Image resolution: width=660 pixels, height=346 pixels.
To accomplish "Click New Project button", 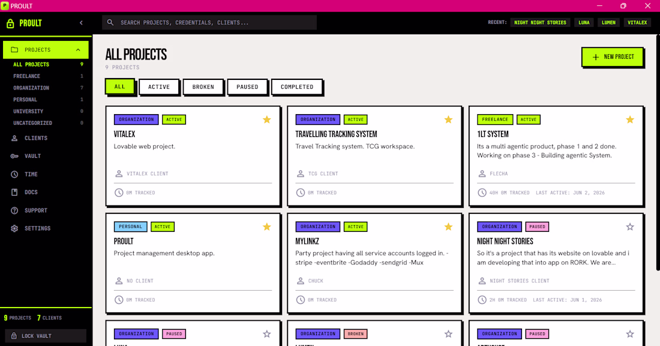I will point(613,57).
